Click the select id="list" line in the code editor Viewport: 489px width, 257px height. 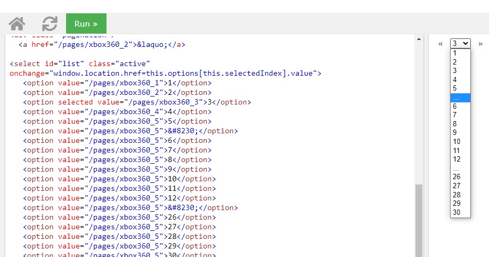coord(80,64)
